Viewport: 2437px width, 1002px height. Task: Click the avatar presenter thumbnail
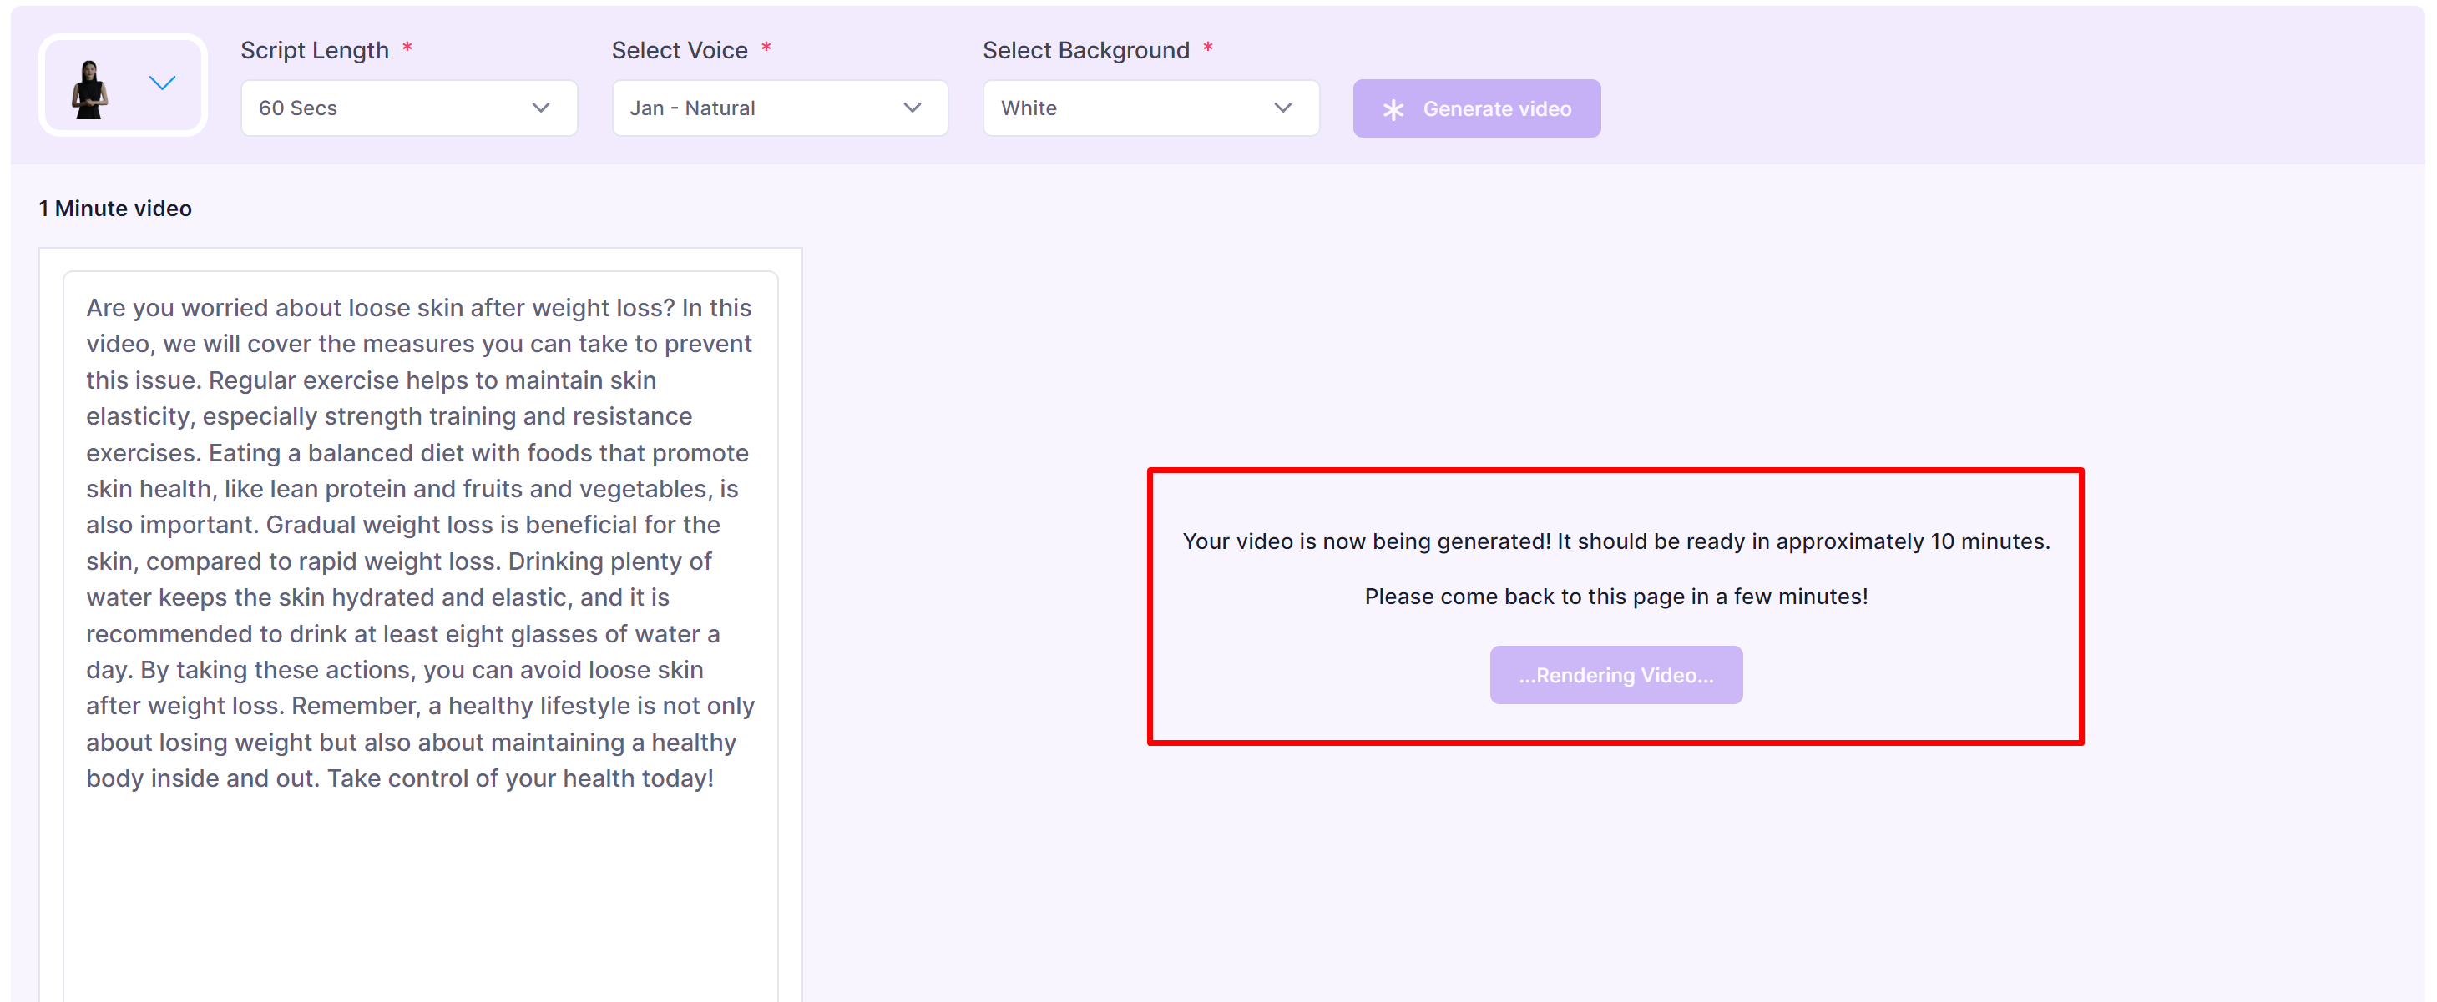(x=90, y=89)
